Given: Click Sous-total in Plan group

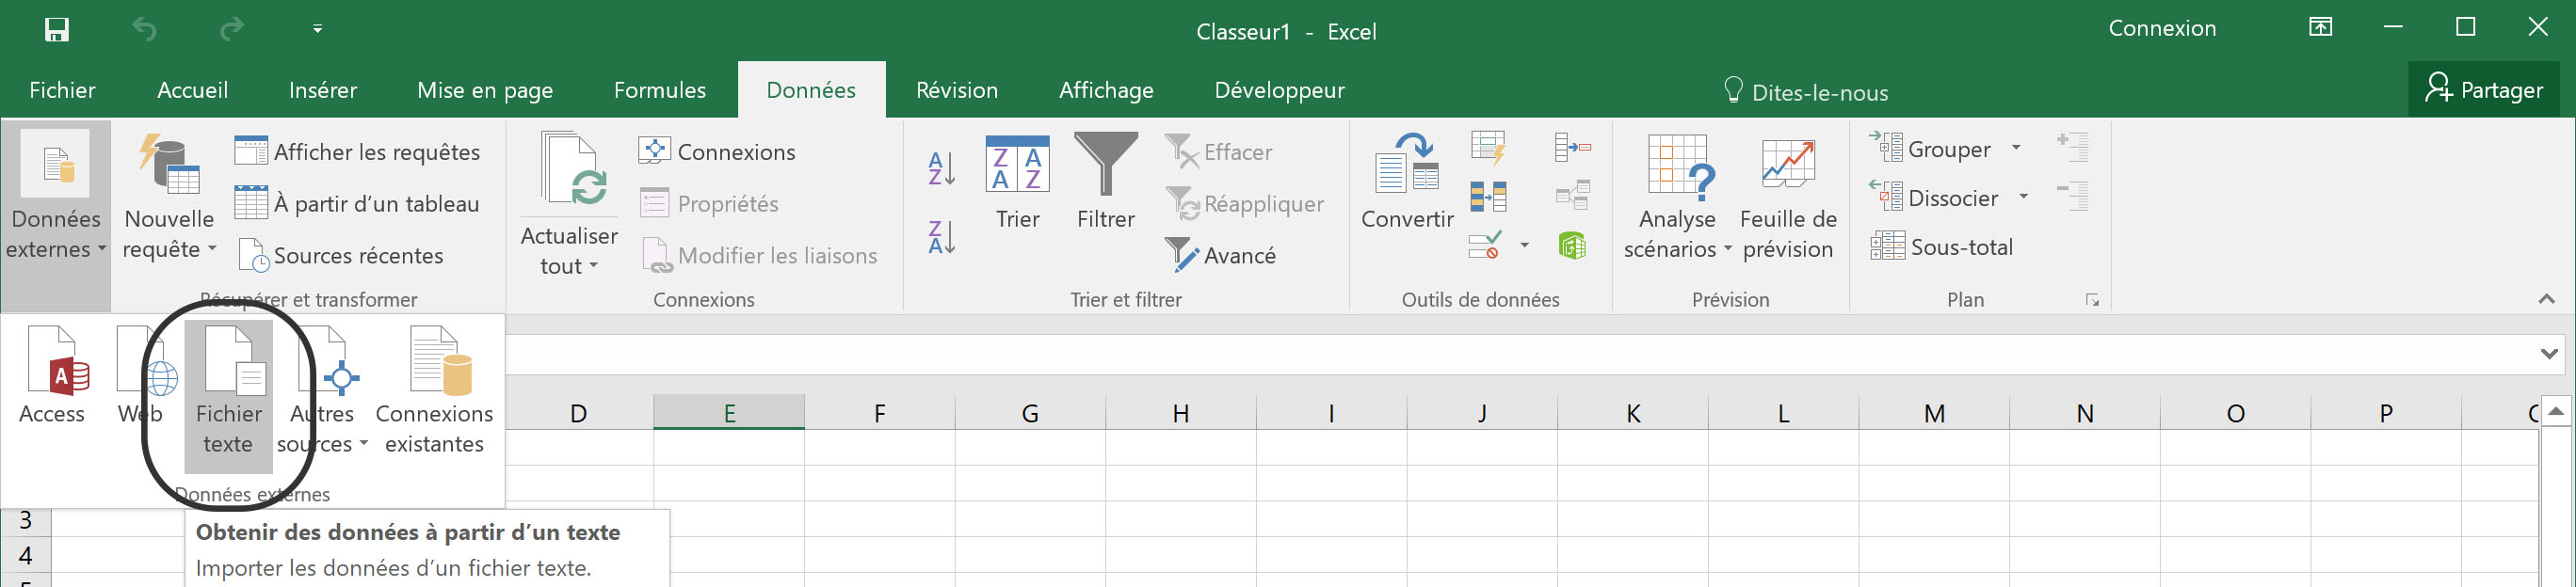Looking at the screenshot, I should click(x=1943, y=246).
